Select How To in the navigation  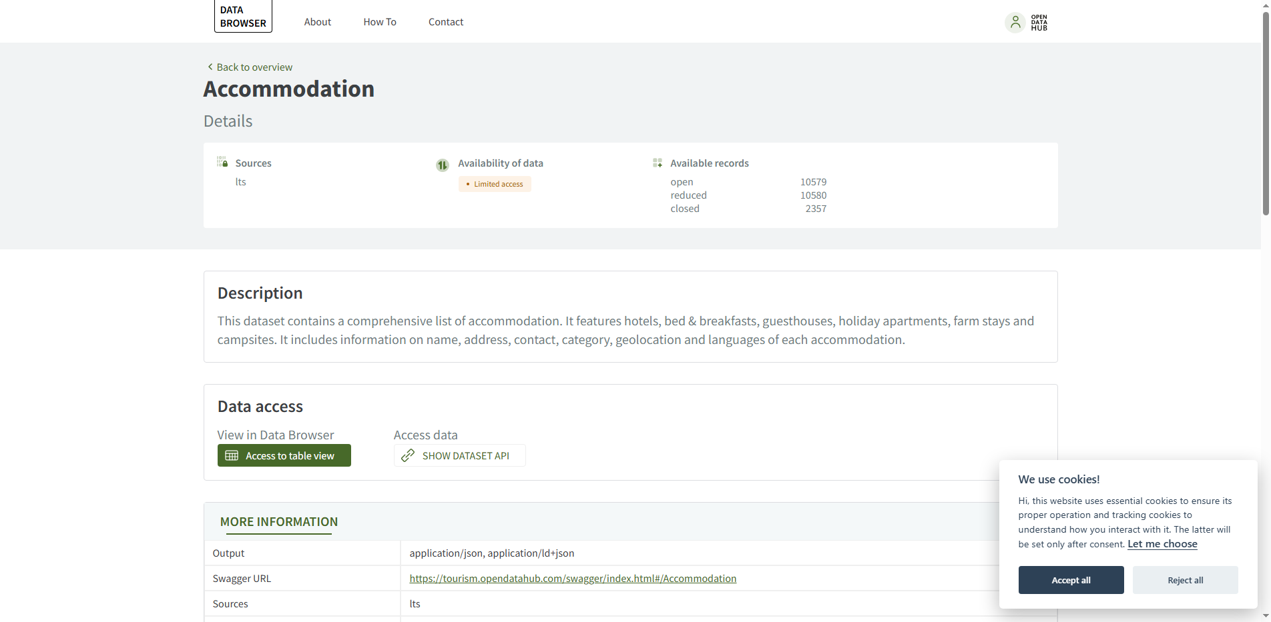[379, 21]
